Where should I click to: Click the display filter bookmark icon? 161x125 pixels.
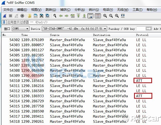click(x=4, y=22)
